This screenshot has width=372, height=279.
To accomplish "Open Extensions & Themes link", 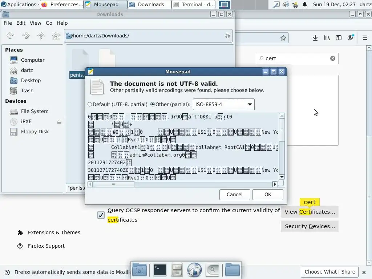I will pos(49,232).
